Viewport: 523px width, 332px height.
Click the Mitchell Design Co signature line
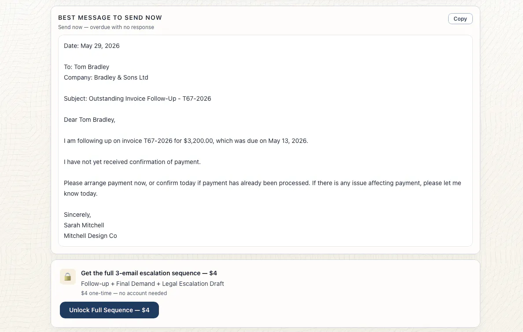(90, 236)
